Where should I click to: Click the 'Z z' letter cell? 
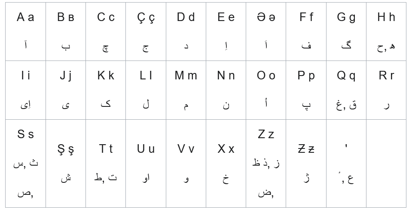(x=266, y=164)
